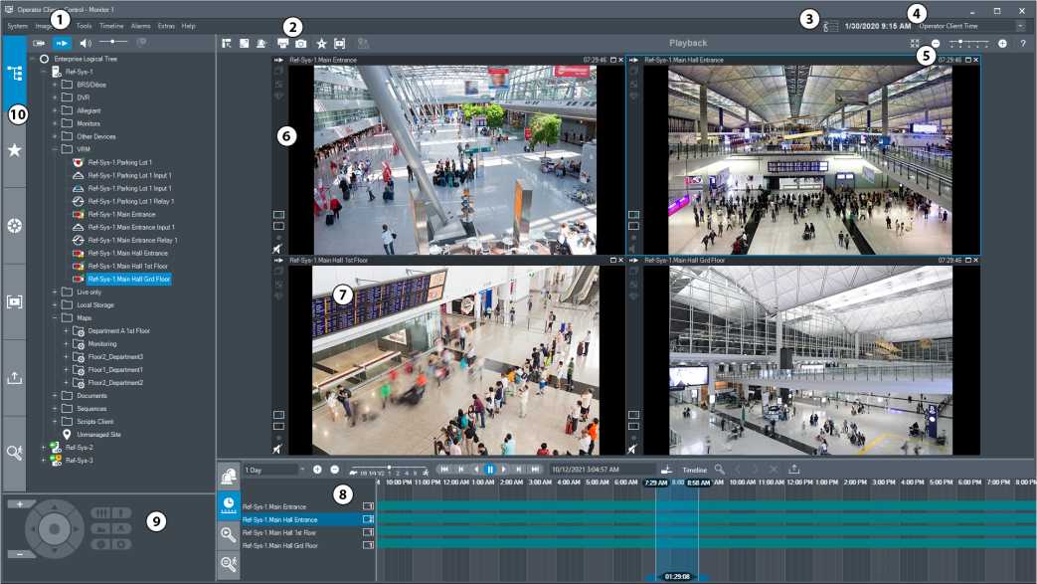Image resolution: width=1037 pixels, height=584 pixels.
Task: Select Ref-Sys-1:Main Entrance camera in tree
Action: (120, 214)
